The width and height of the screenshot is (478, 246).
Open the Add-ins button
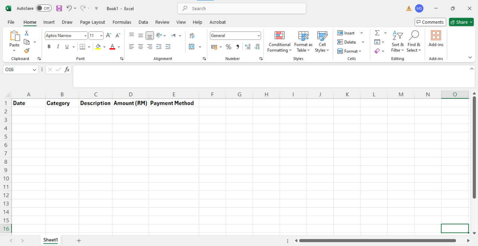pyautogui.click(x=435, y=39)
